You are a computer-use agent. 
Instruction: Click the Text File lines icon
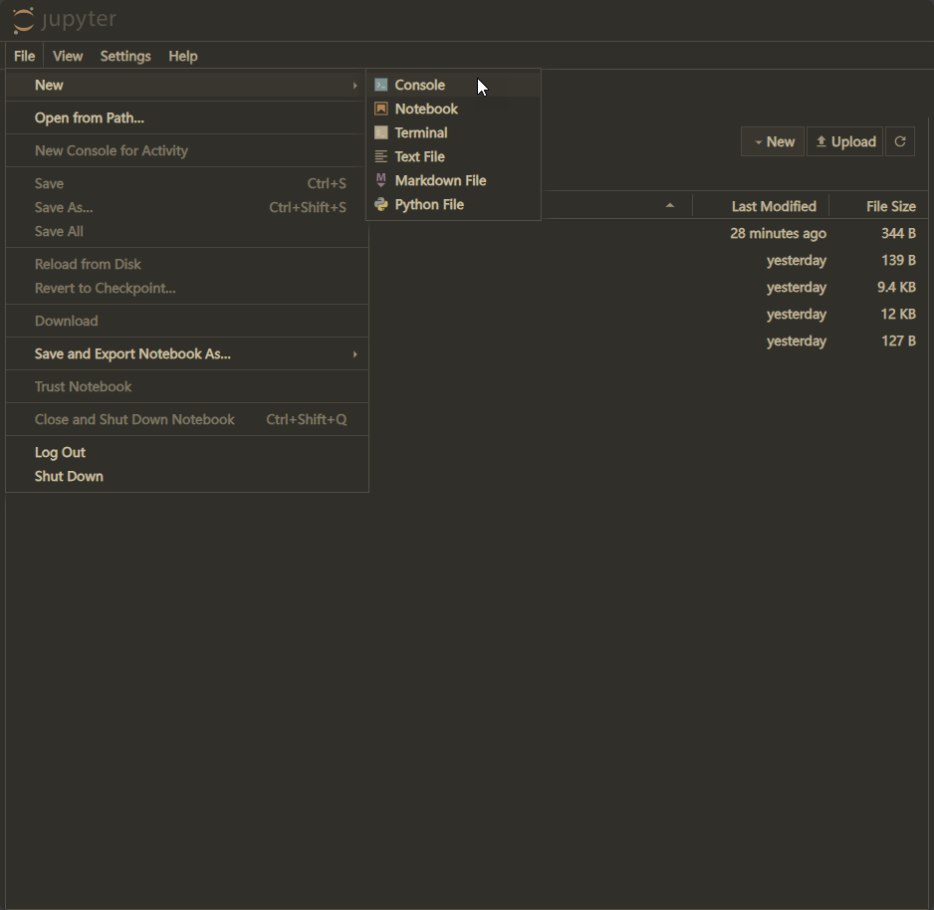click(x=381, y=156)
